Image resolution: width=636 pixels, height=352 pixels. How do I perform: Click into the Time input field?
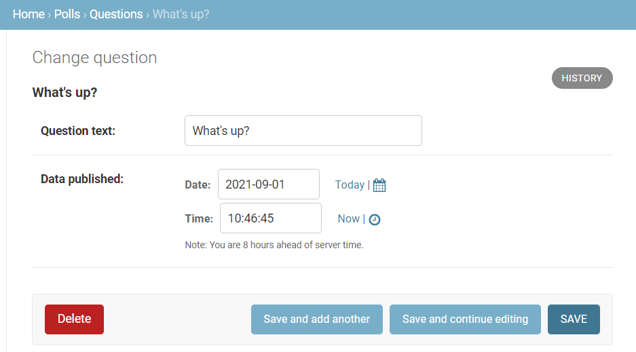click(270, 218)
